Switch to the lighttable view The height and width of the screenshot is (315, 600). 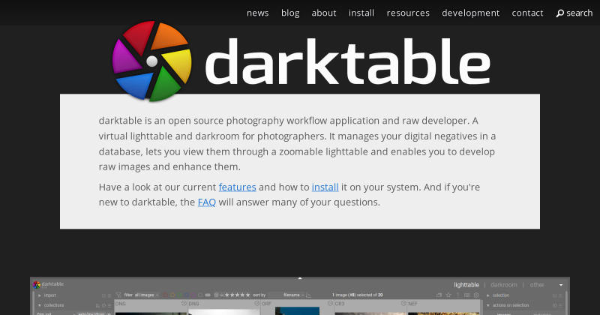(x=466, y=285)
